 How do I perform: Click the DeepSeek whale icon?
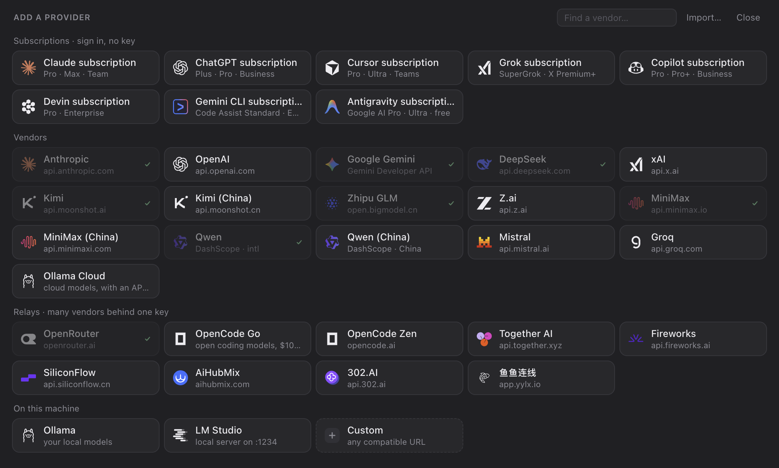pos(484,164)
